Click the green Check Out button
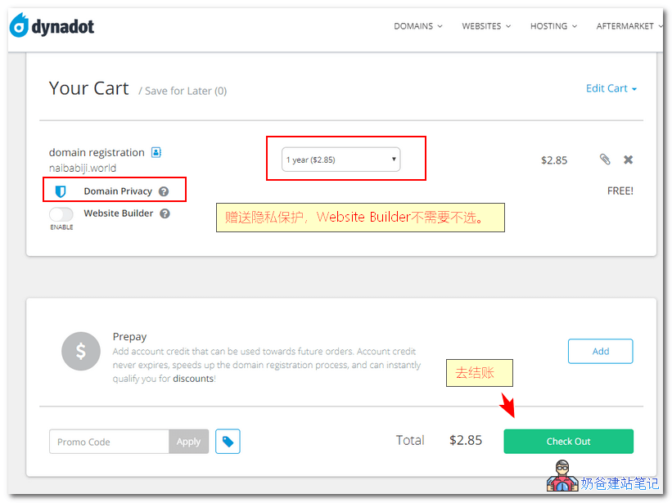 (x=568, y=442)
